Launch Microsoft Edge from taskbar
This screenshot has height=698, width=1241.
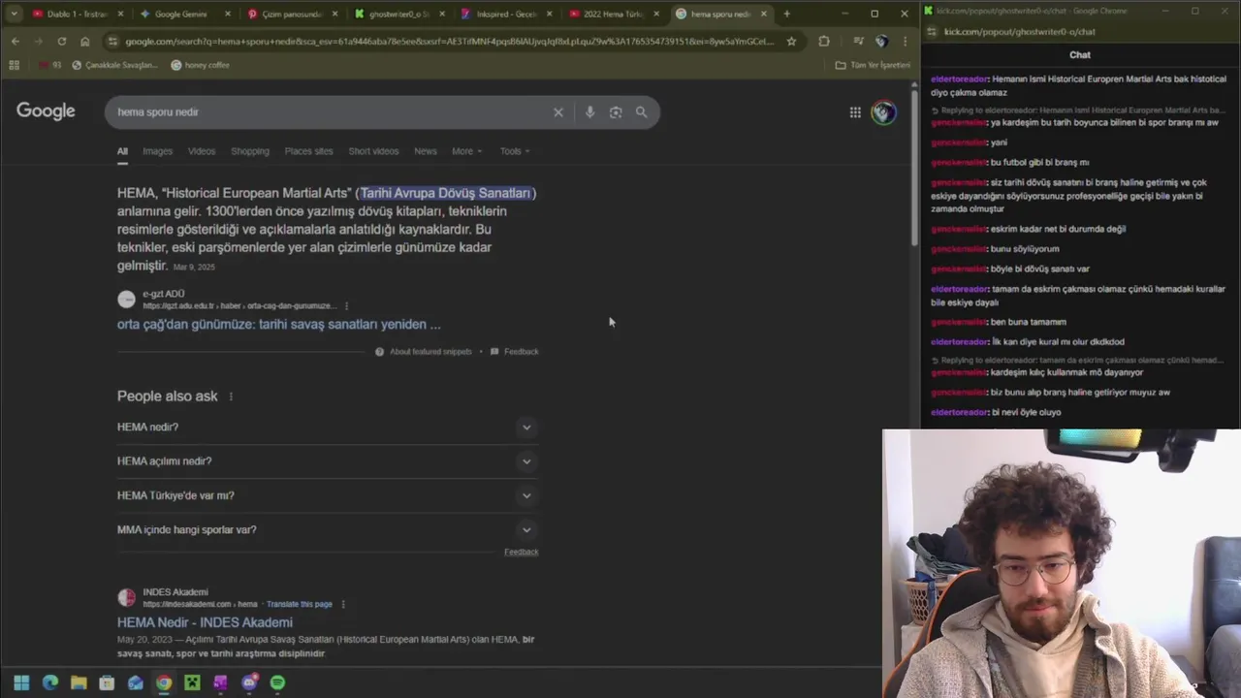[x=50, y=682]
